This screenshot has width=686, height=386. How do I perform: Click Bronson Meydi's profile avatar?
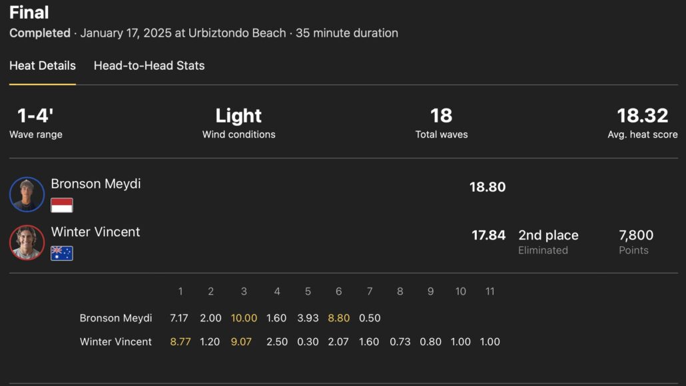[27, 194]
